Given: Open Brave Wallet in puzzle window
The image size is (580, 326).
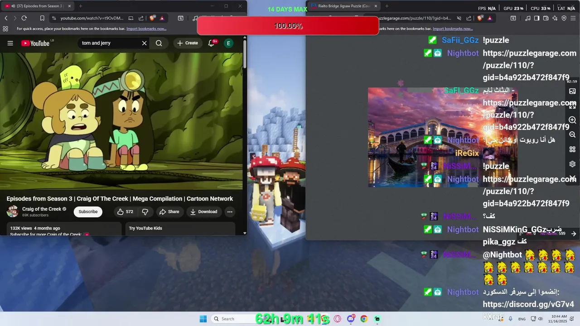Looking at the screenshot, I should point(546,18).
